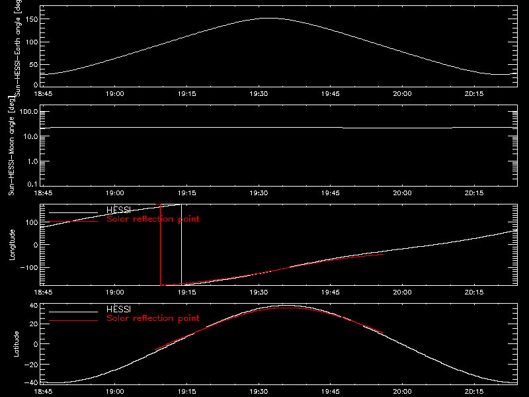This screenshot has height=397, width=529.
Task: Click the Sun-HESSI-Moon angle axis title
Action: [x=11, y=146]
